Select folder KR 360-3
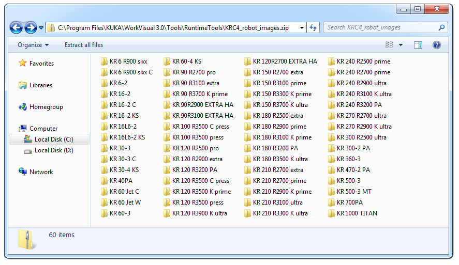This screenshot has height=265, width=459. (344, 159)
